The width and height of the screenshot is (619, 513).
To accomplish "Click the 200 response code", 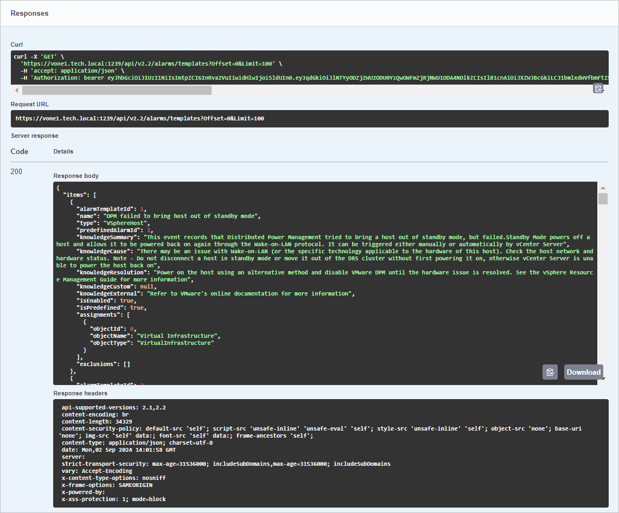I will click(x=16, y=172).
